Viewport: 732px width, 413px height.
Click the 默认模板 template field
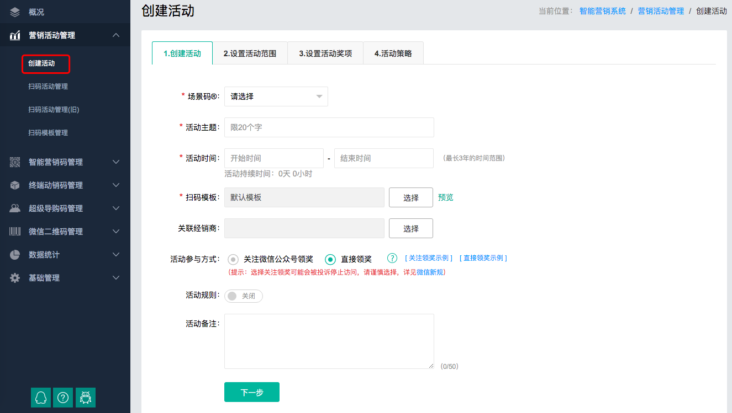[x=304, y=197]
